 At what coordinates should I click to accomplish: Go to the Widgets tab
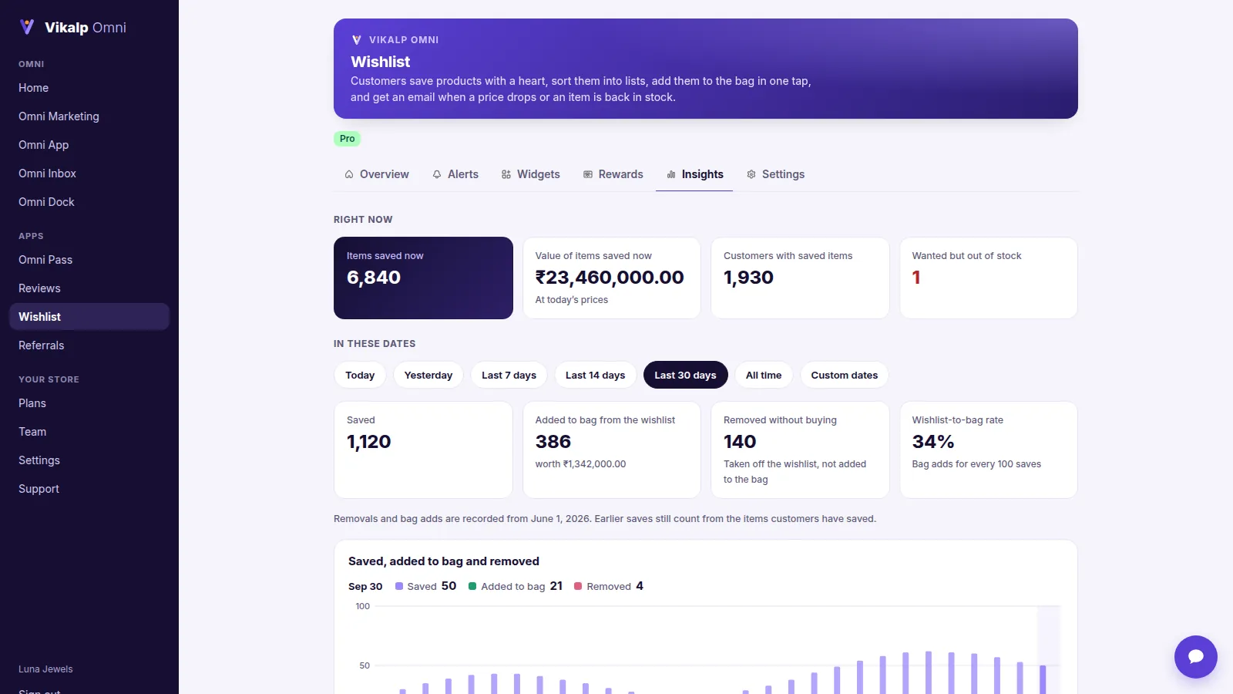[531, 174]
